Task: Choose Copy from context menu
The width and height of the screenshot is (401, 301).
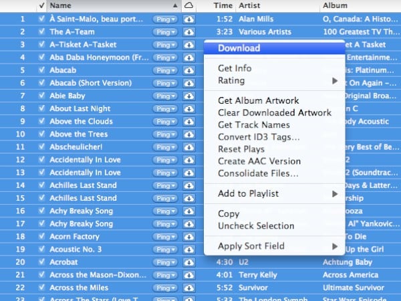Action: [x=275, y=214]
